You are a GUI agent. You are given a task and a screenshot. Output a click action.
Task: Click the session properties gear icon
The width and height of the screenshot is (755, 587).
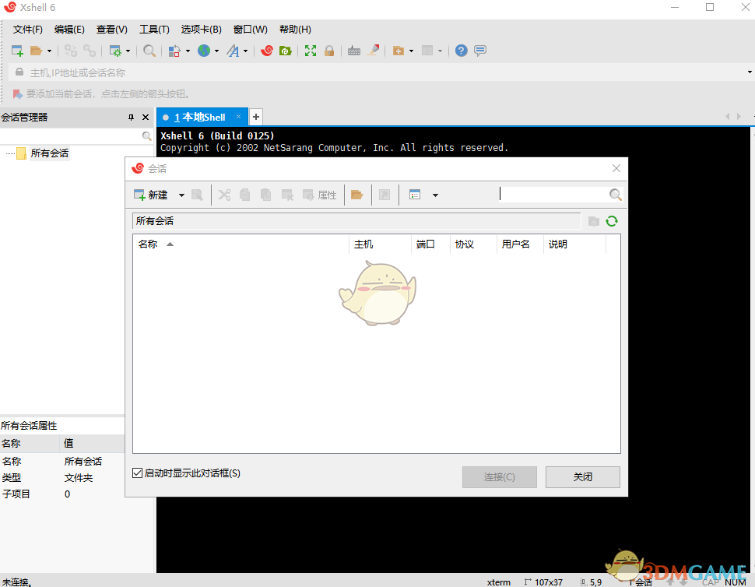pyautogui.click(x=117, y=50)
